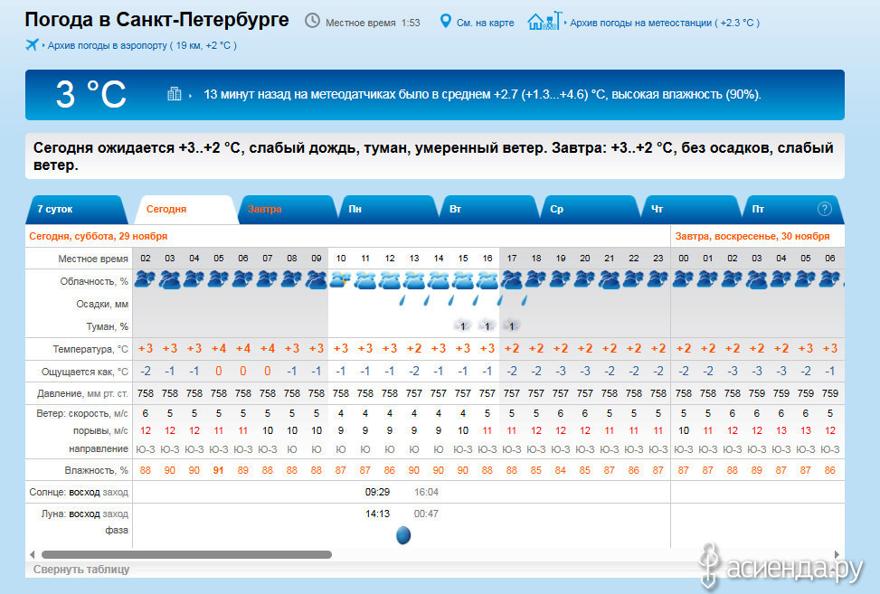The image size is (880, 594).
Task: Select the 'Ср' day tab
Action: [x=557, y=209]
